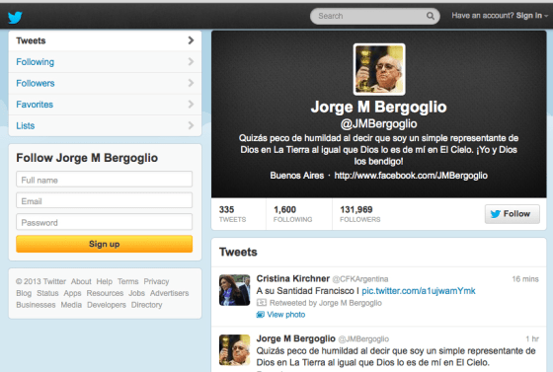This screenshot has width=553, height=372.
Task: Open the Following menu item
Action: point(105,62)
